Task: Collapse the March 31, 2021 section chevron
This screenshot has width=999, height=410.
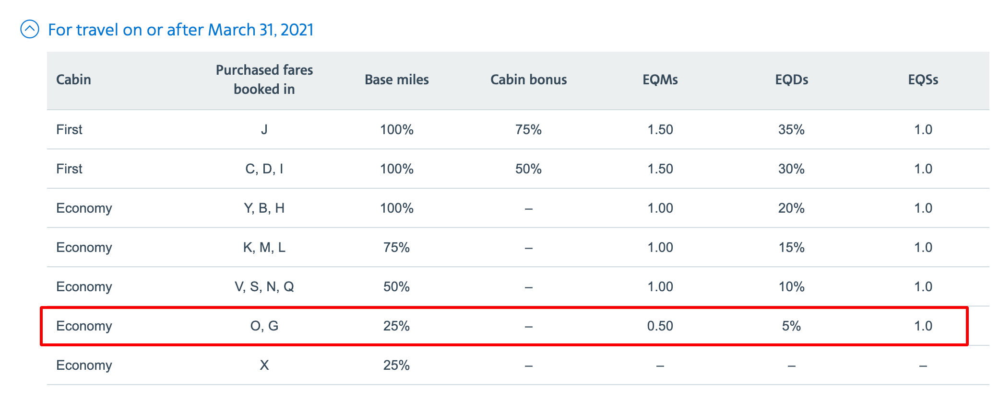Action: 30,30
